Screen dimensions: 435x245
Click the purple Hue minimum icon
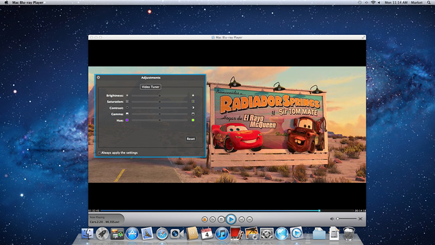(x=127, y=120)
